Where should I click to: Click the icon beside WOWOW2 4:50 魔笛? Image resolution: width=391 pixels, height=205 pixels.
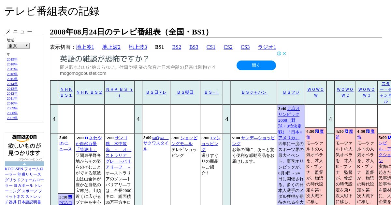click(x=346, y=131)
